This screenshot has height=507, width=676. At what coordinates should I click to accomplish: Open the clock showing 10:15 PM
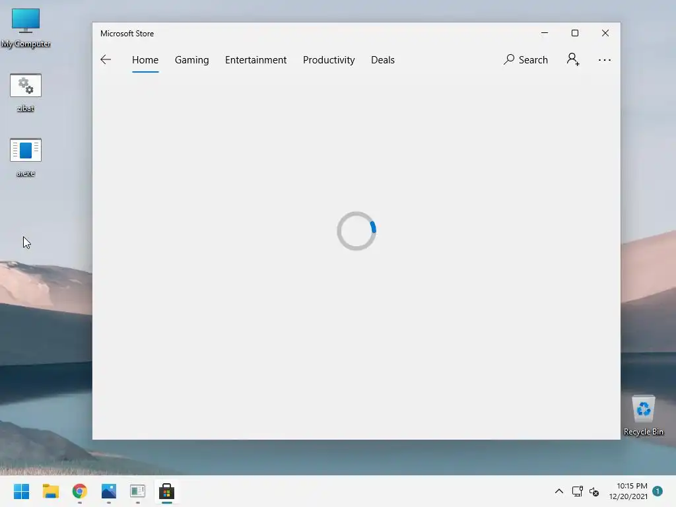(628, 491)
